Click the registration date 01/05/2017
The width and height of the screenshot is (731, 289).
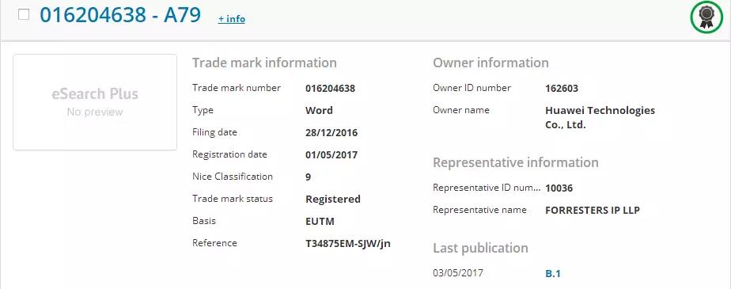331,154
